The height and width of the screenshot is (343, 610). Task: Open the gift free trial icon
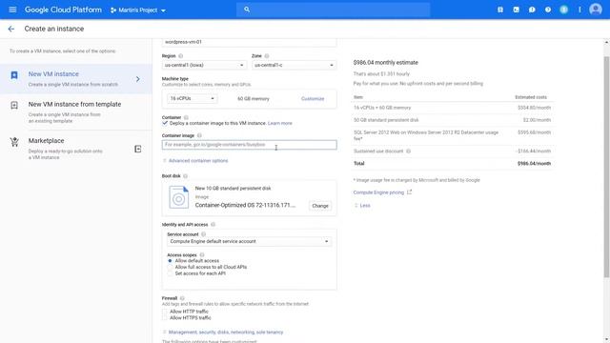500,10
